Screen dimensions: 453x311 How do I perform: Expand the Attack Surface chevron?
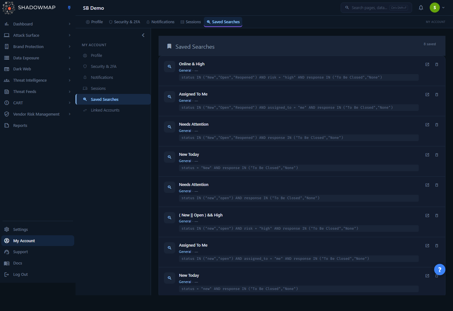coord(70,35)
